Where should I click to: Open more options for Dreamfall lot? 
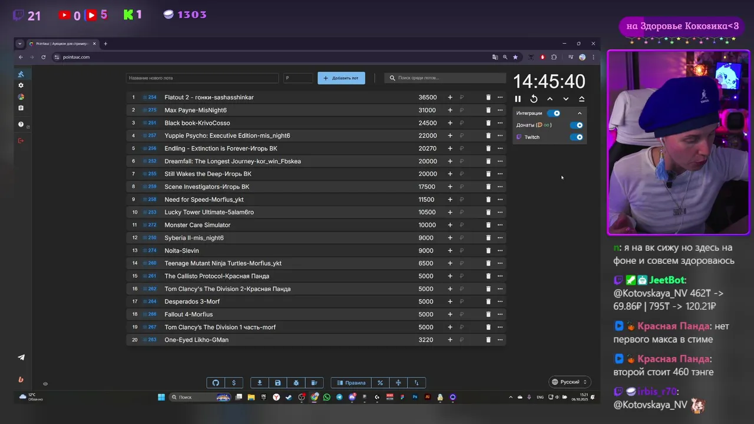tap(500, 161)
